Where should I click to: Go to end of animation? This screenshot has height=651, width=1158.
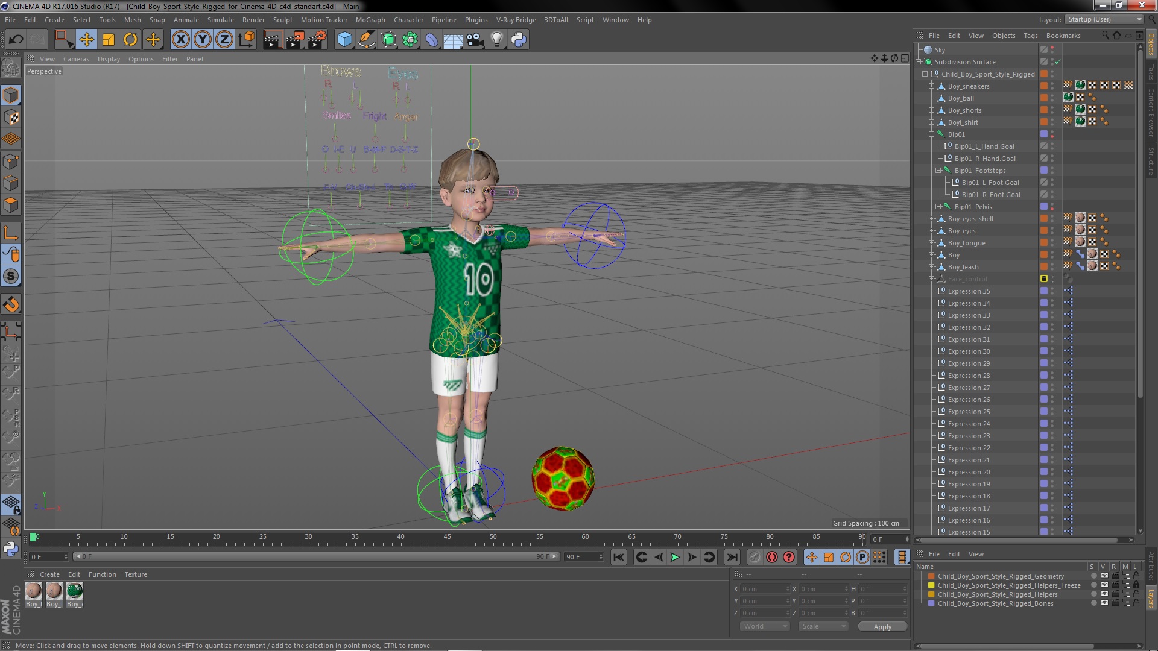pyautogui.click(x=732, y=557)
